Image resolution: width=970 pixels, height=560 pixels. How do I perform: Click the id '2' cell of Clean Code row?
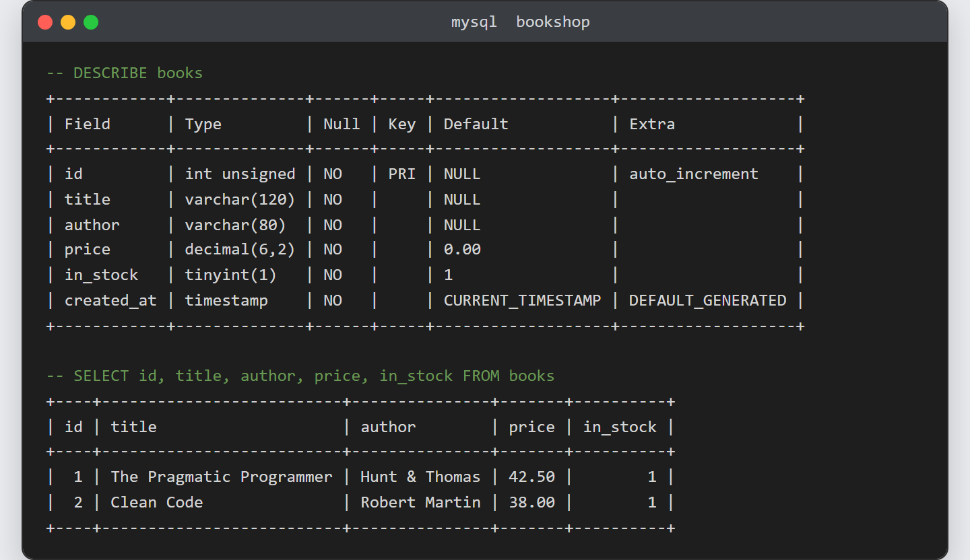coord(78,502)
